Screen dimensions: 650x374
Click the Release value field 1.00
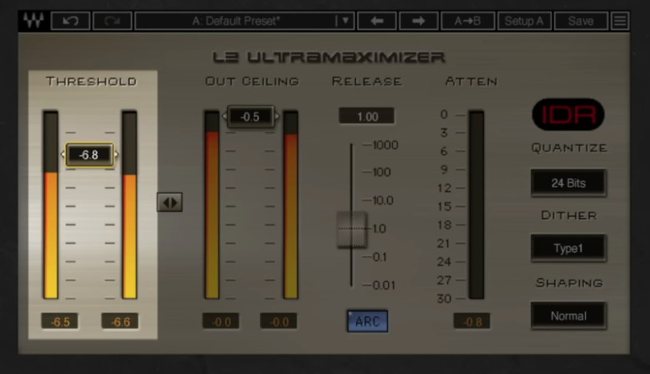(367, 117)
